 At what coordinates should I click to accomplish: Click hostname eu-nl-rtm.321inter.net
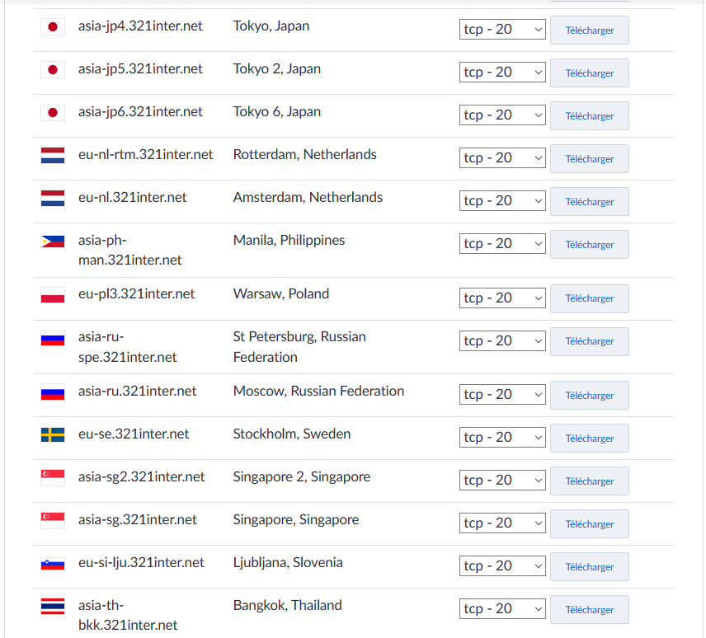pos(146,154)
